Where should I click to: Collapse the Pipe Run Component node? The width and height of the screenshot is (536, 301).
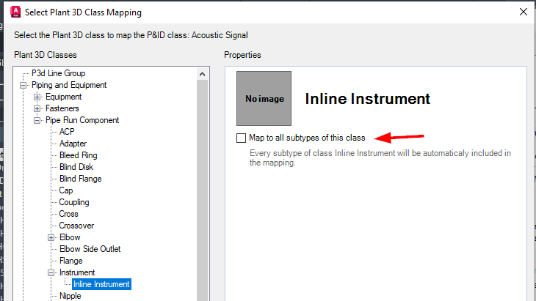pos(38,120)
